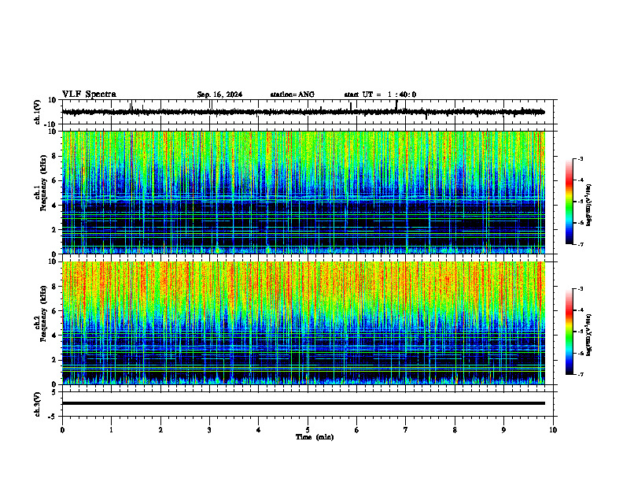Click the time axis tick label "2"
Viewport: 623px width, 482px height.
(x=160, y=430)
